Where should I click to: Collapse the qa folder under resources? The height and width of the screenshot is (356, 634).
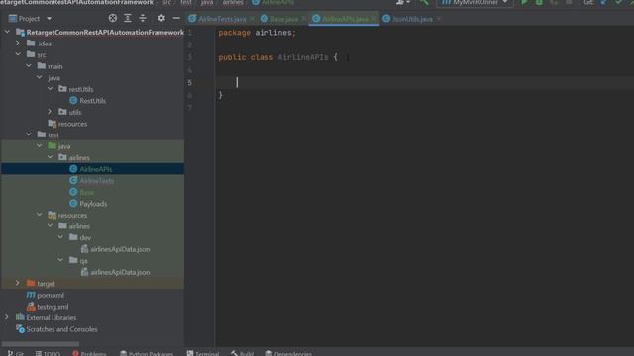coord(60,260)
